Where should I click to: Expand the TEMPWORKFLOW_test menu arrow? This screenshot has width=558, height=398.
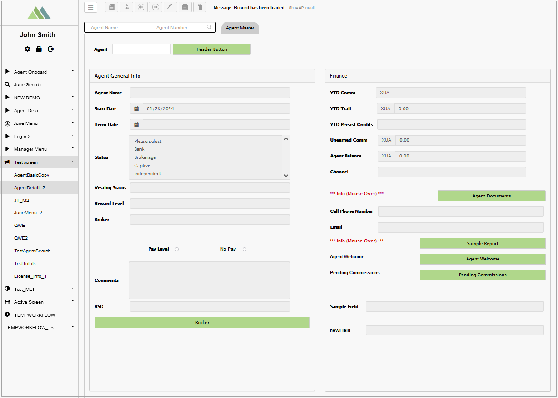pos(73,327)
